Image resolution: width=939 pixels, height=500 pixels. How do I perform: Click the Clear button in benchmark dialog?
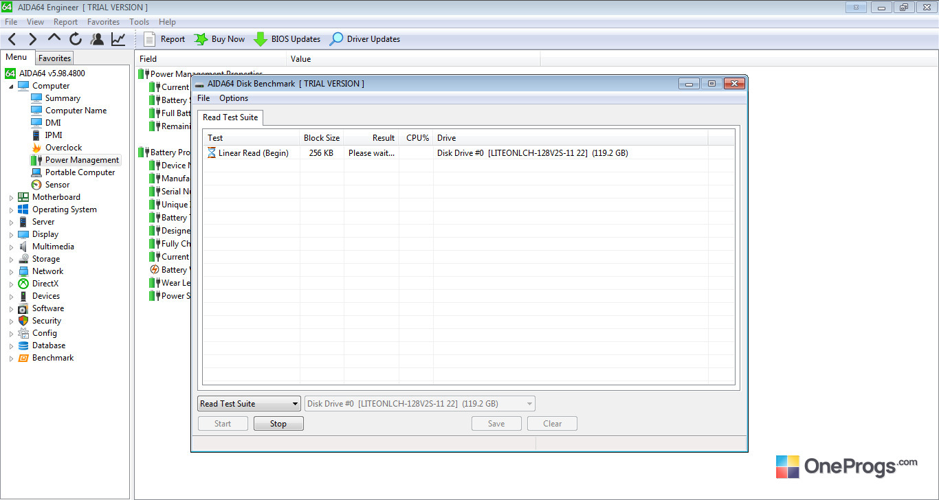point(552,424)
